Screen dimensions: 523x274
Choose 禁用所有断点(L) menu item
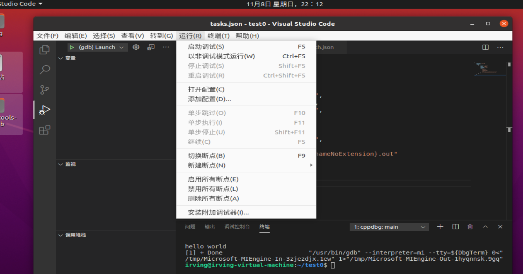(246, 189)
